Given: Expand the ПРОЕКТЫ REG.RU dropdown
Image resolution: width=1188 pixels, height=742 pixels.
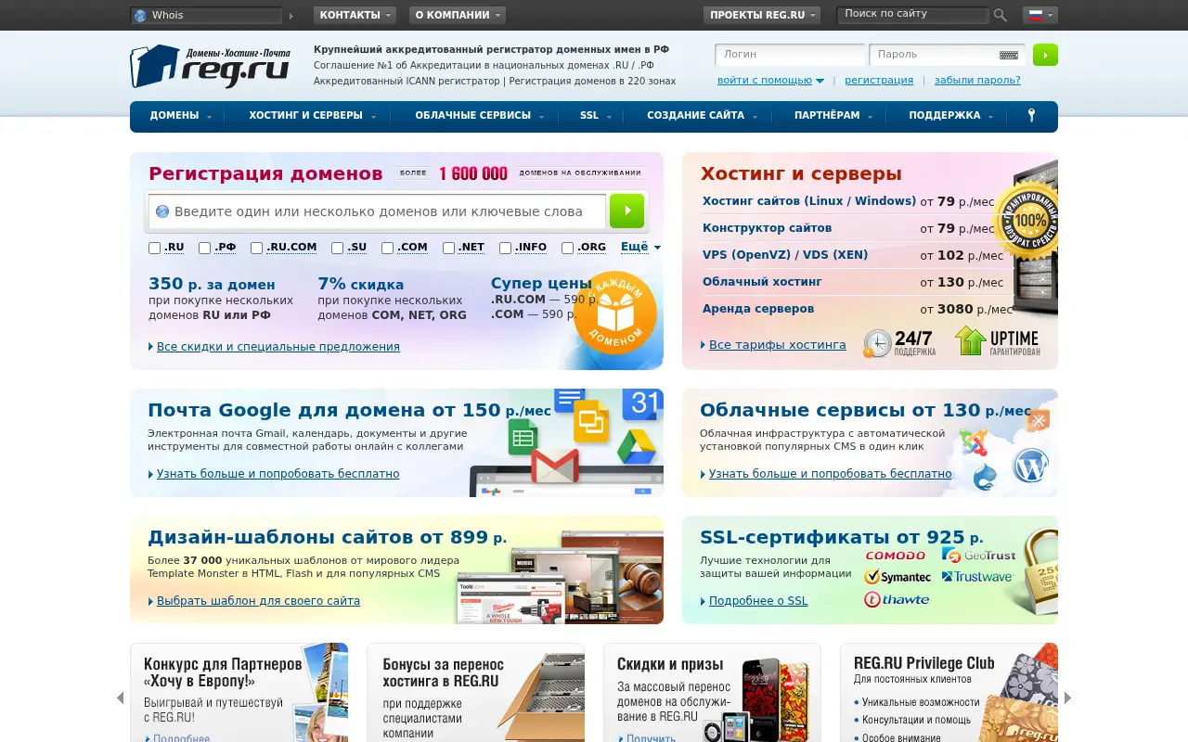Looking at the screenshot, I should click(762, 15).
